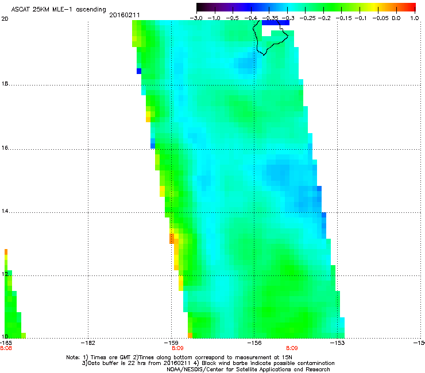Click the 0.0 color scale label
Screen dimensions: 425x373
(396, 18)
